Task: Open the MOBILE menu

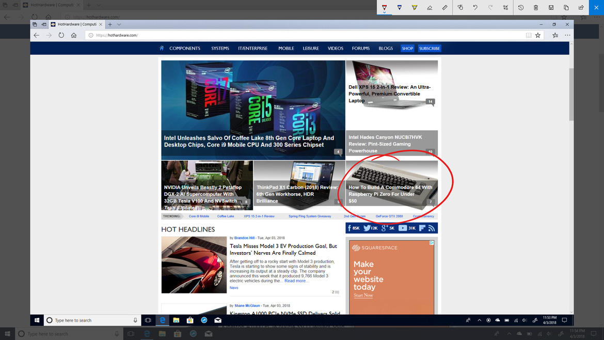Action: point(286,48)
